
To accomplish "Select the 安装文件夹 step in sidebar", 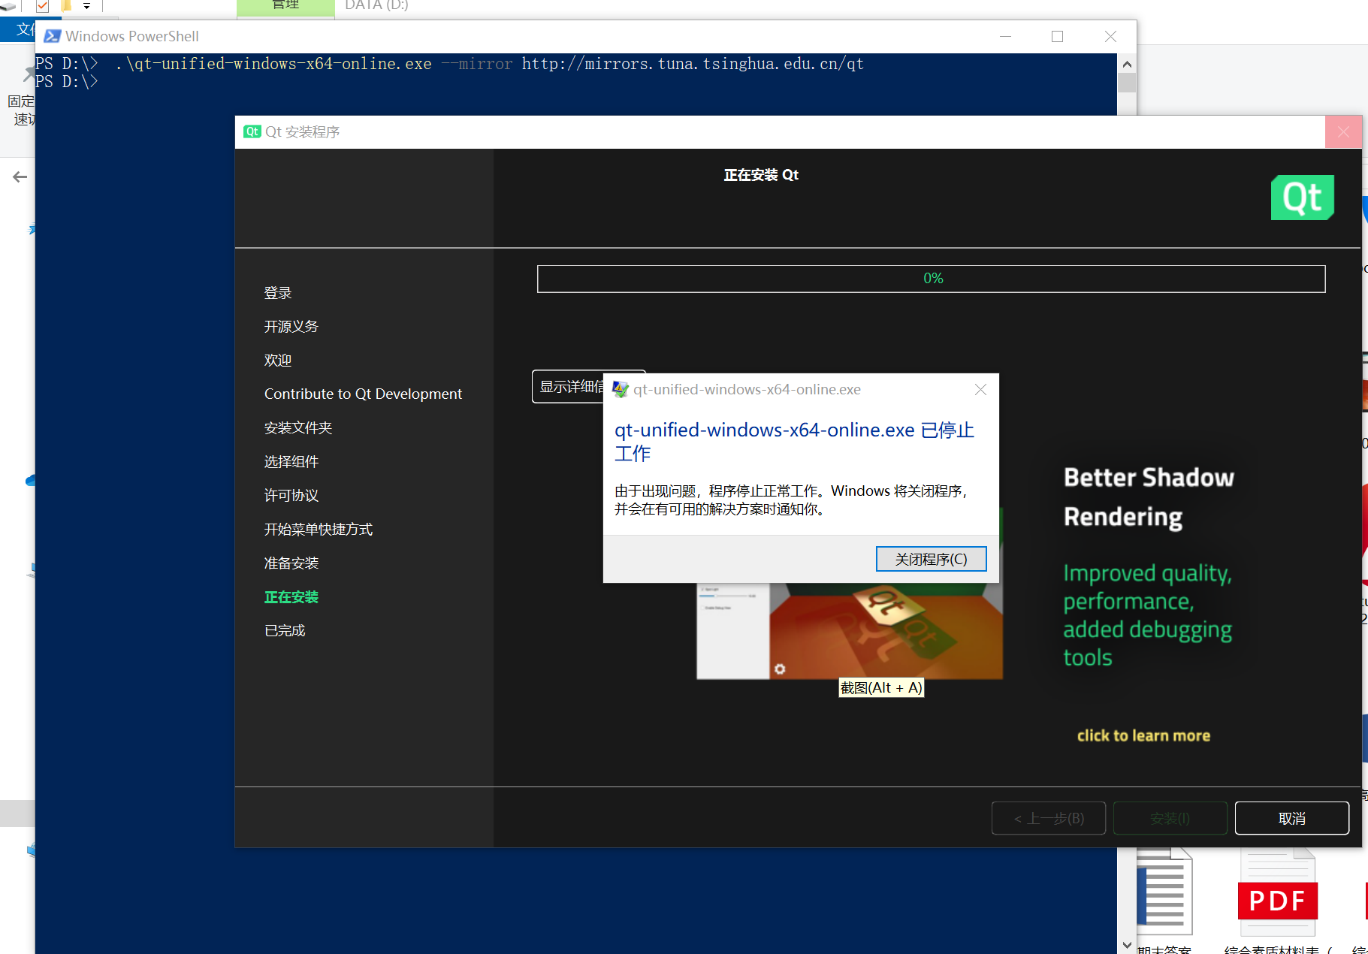I will (x=298, y=428).
